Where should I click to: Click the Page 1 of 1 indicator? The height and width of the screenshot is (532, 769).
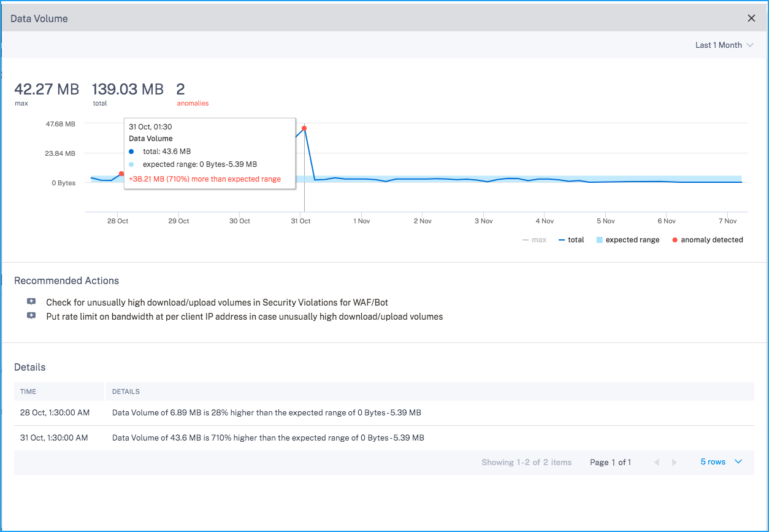[x=610, y=462]
